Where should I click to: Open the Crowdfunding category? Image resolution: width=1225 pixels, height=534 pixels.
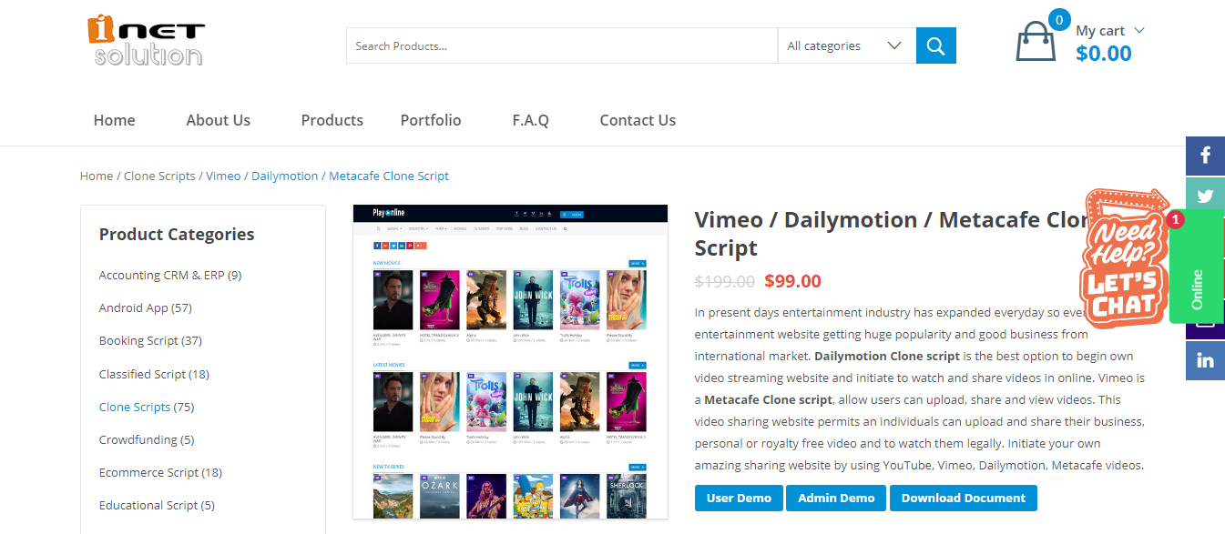[147, 439]
